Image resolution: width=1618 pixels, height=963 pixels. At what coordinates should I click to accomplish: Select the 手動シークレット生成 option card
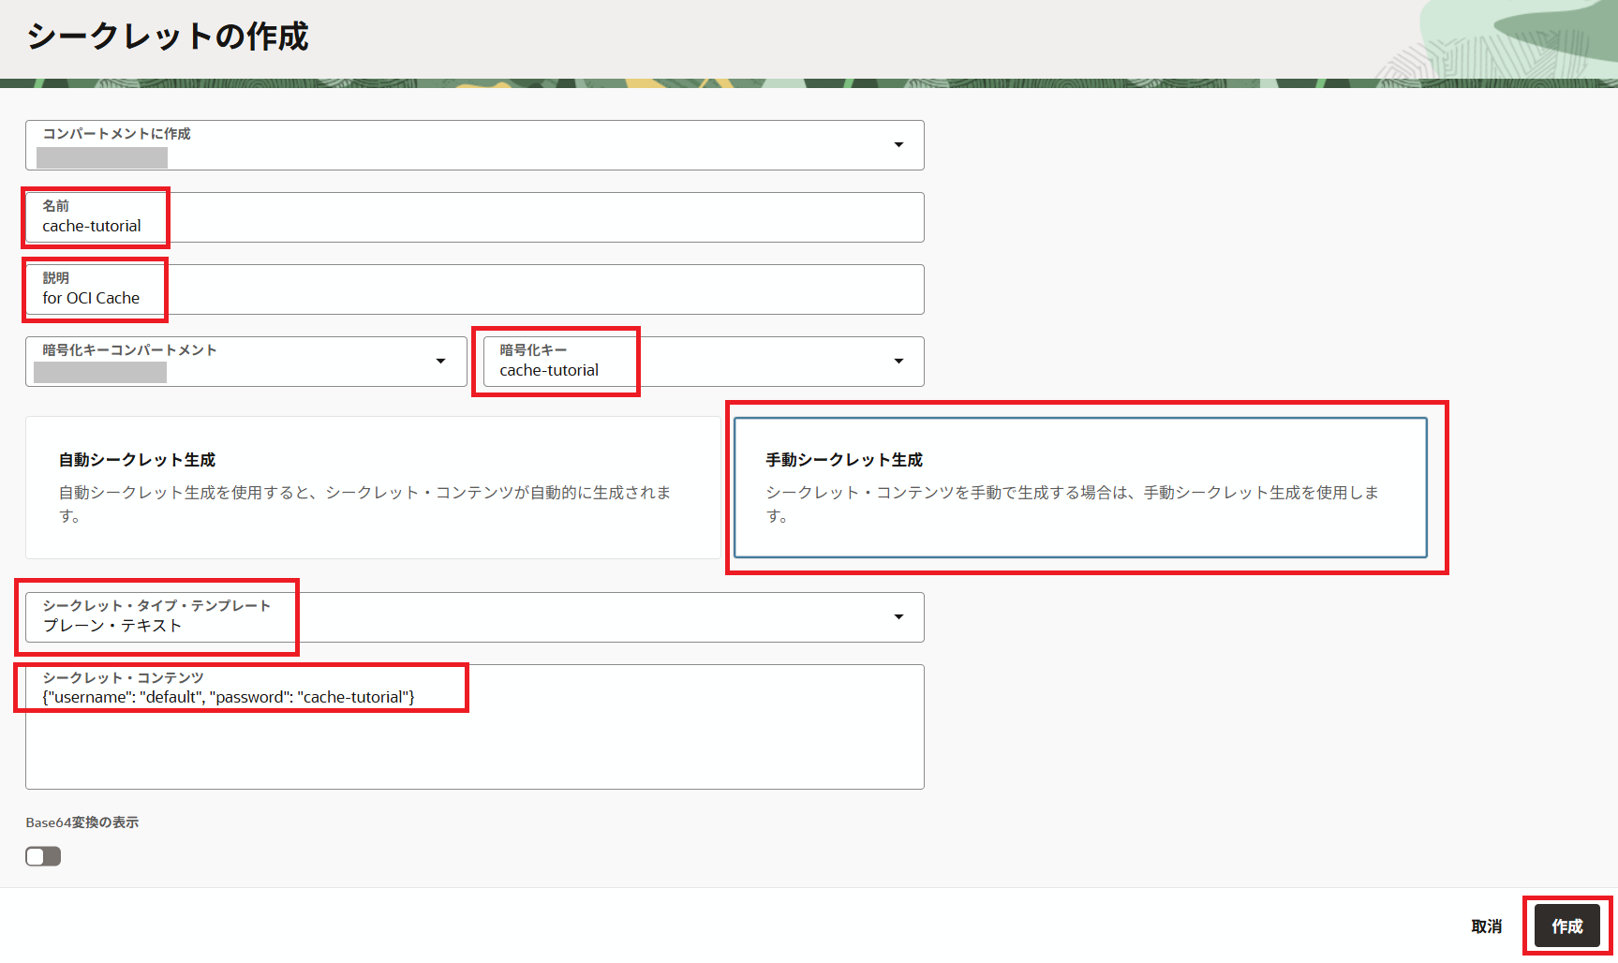pyautogui.click(x=1080, y=488)
